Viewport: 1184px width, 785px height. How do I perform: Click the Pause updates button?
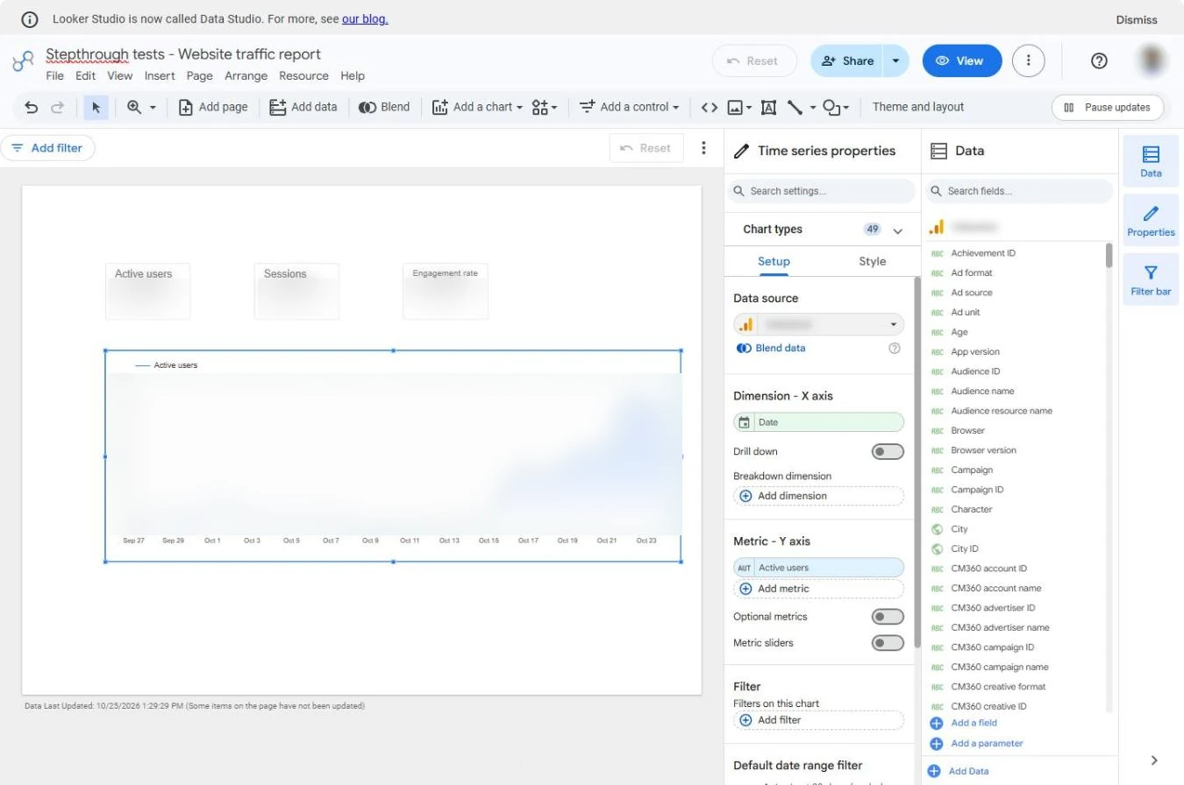point(1108,107)
